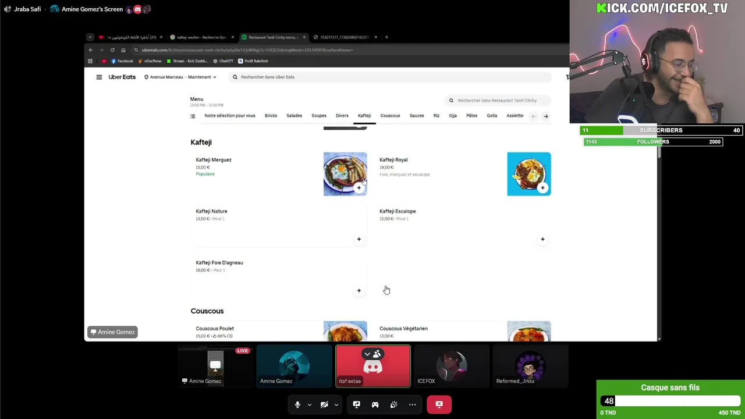Open the menu categories list icon
The image size is (745, 419).
tap(193, 116)
